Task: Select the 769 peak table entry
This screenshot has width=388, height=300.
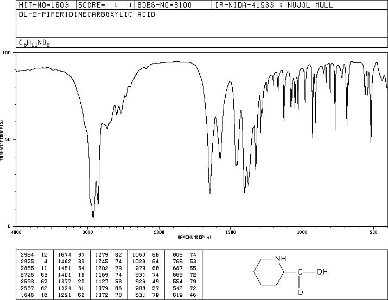Action: tap(185, 261)
